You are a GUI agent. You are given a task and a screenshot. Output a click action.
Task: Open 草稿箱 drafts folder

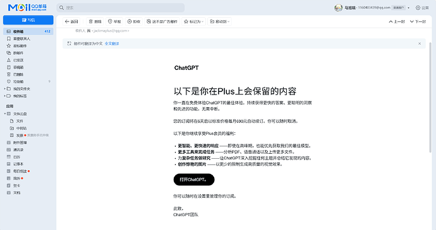(x=18, y=67)
